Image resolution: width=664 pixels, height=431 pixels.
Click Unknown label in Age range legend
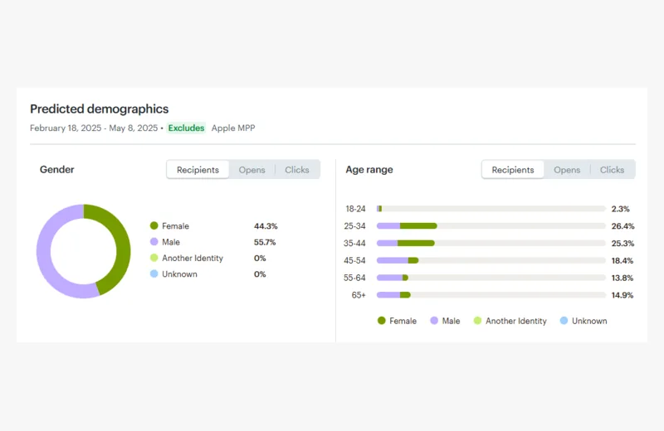589,321
